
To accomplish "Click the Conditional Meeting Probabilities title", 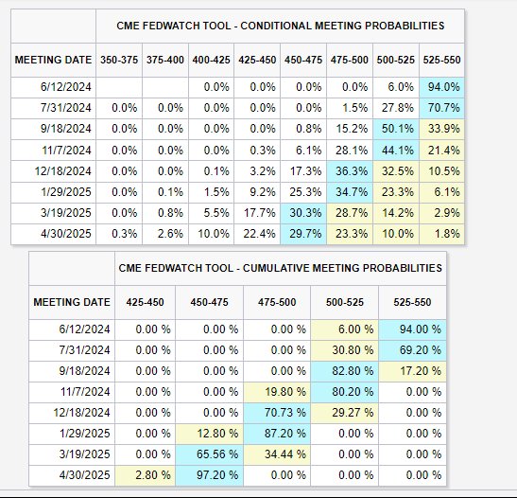I will tap(281, 26).
